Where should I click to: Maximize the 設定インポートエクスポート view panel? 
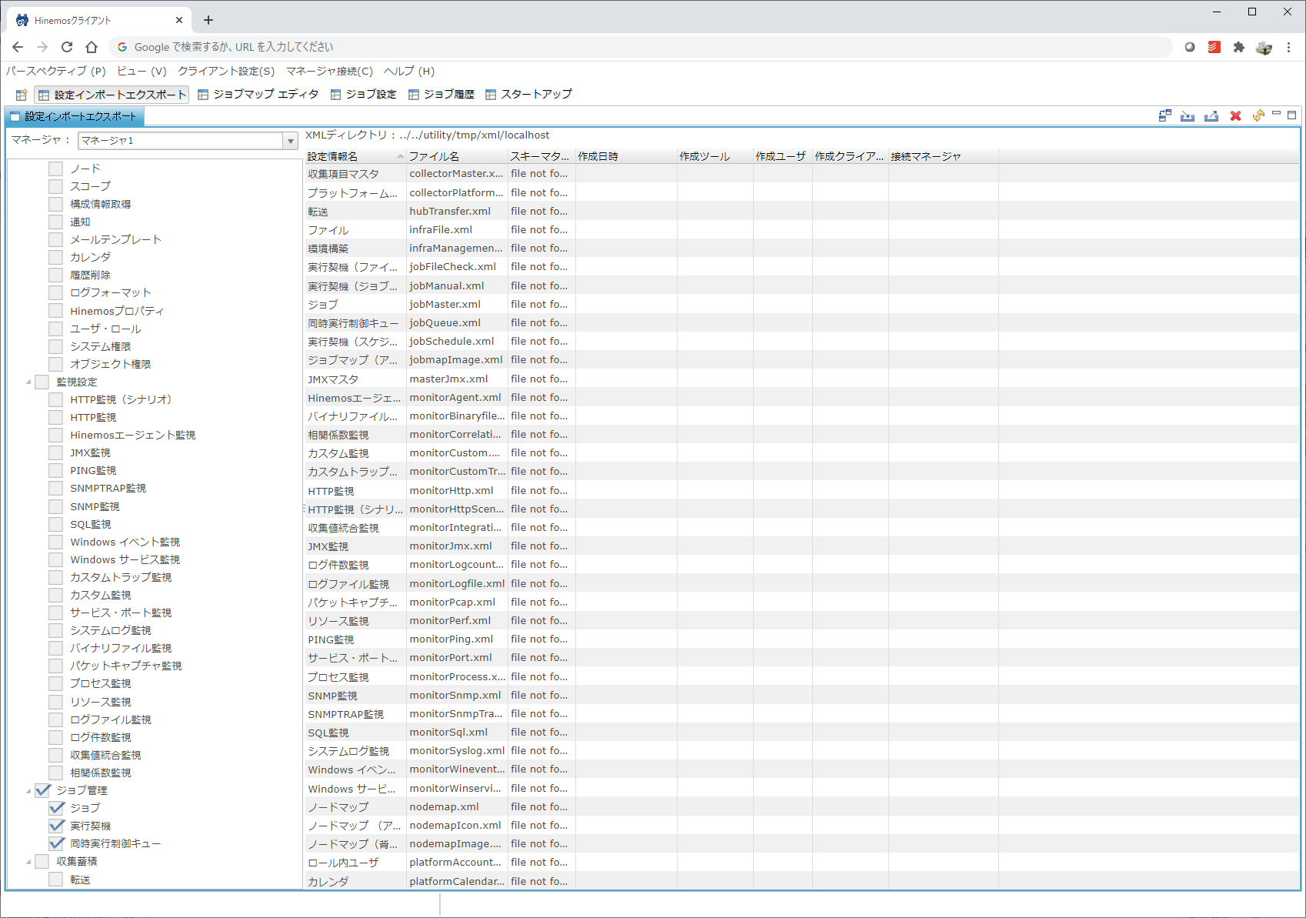1292,115
